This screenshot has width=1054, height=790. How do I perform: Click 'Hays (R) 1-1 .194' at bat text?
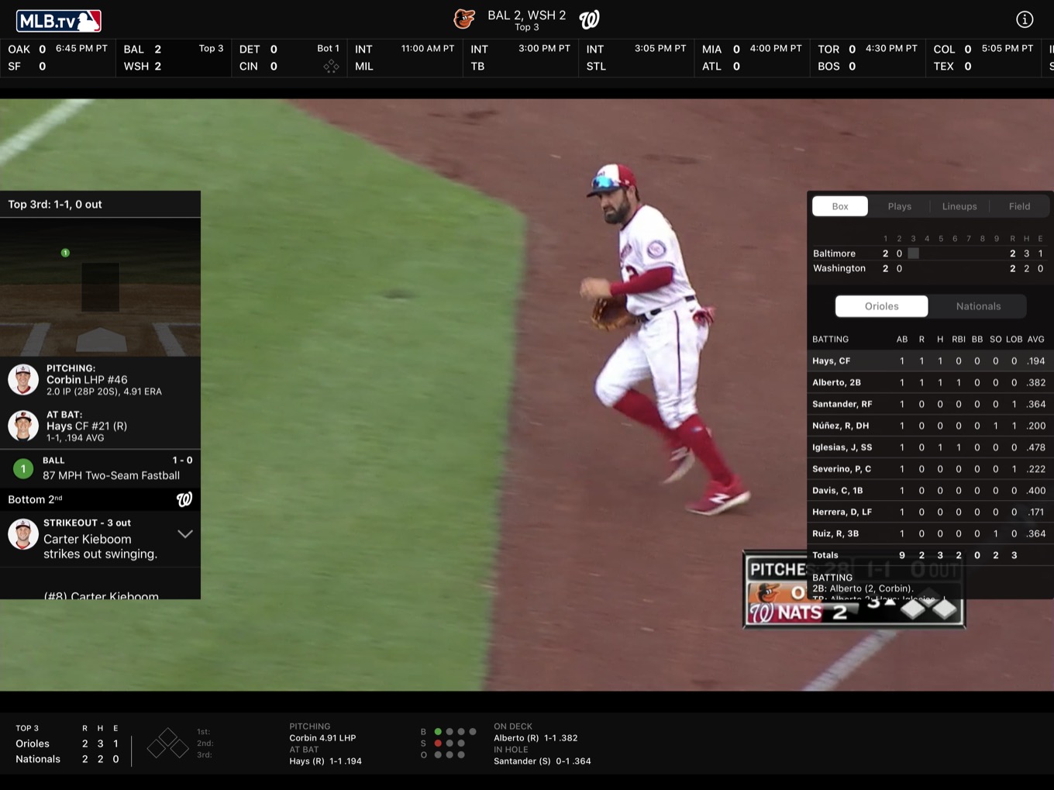[325, 761]
